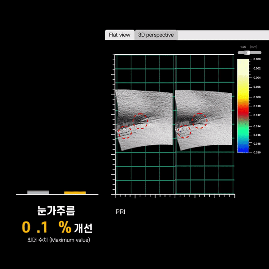This screenshot has width=269, height=269.
Task: Click upper red dashed circle on left scan
Action: click(x=141, y=121)
